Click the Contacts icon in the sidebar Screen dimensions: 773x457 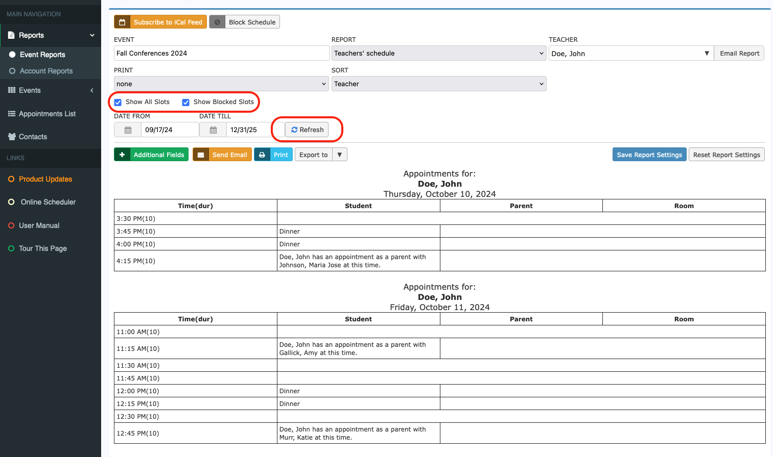tap(12, 137)
